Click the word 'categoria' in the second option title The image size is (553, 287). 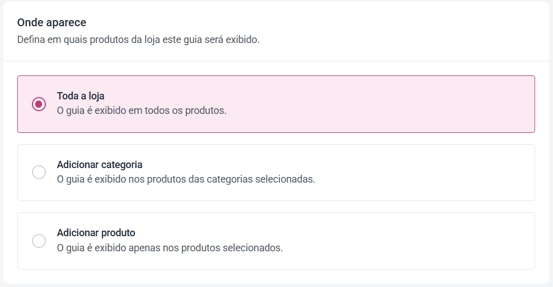pos(121,165)
